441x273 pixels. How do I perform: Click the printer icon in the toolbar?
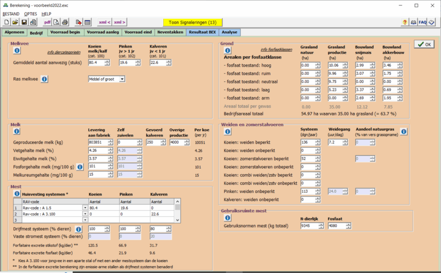[65, 22]
